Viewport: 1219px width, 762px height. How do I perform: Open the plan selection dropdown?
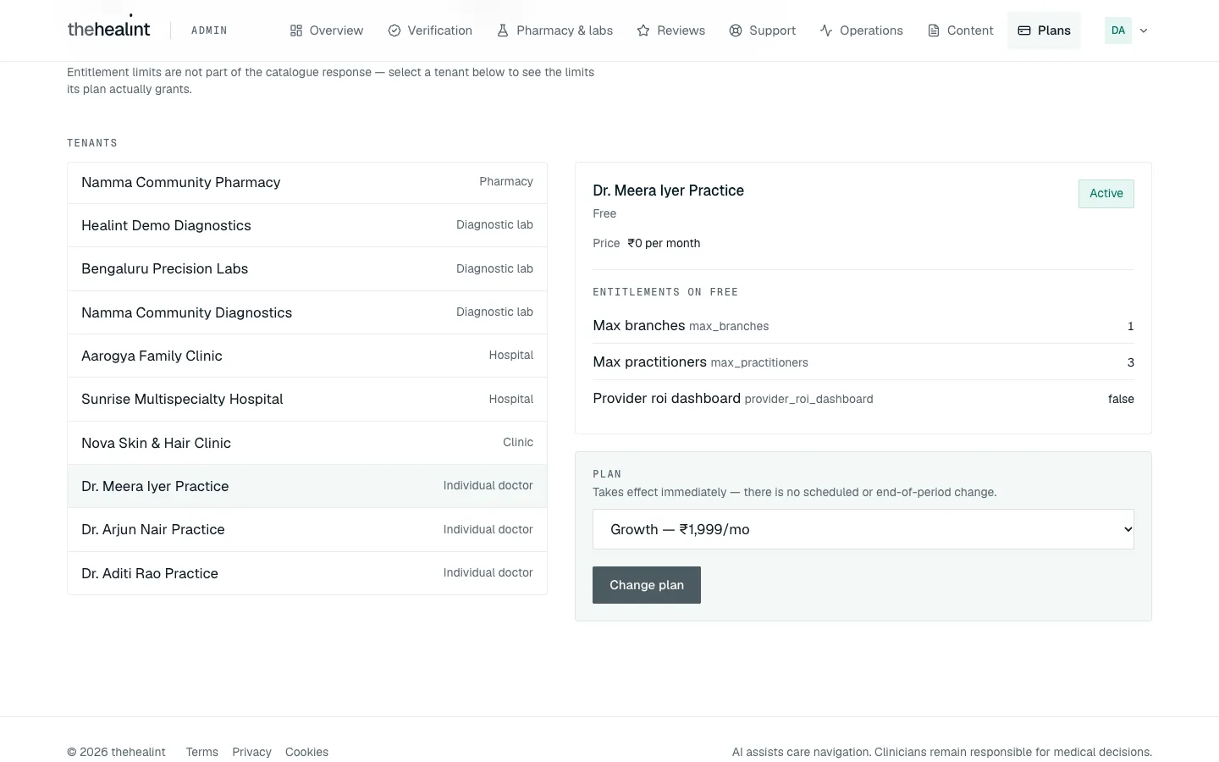863,529
